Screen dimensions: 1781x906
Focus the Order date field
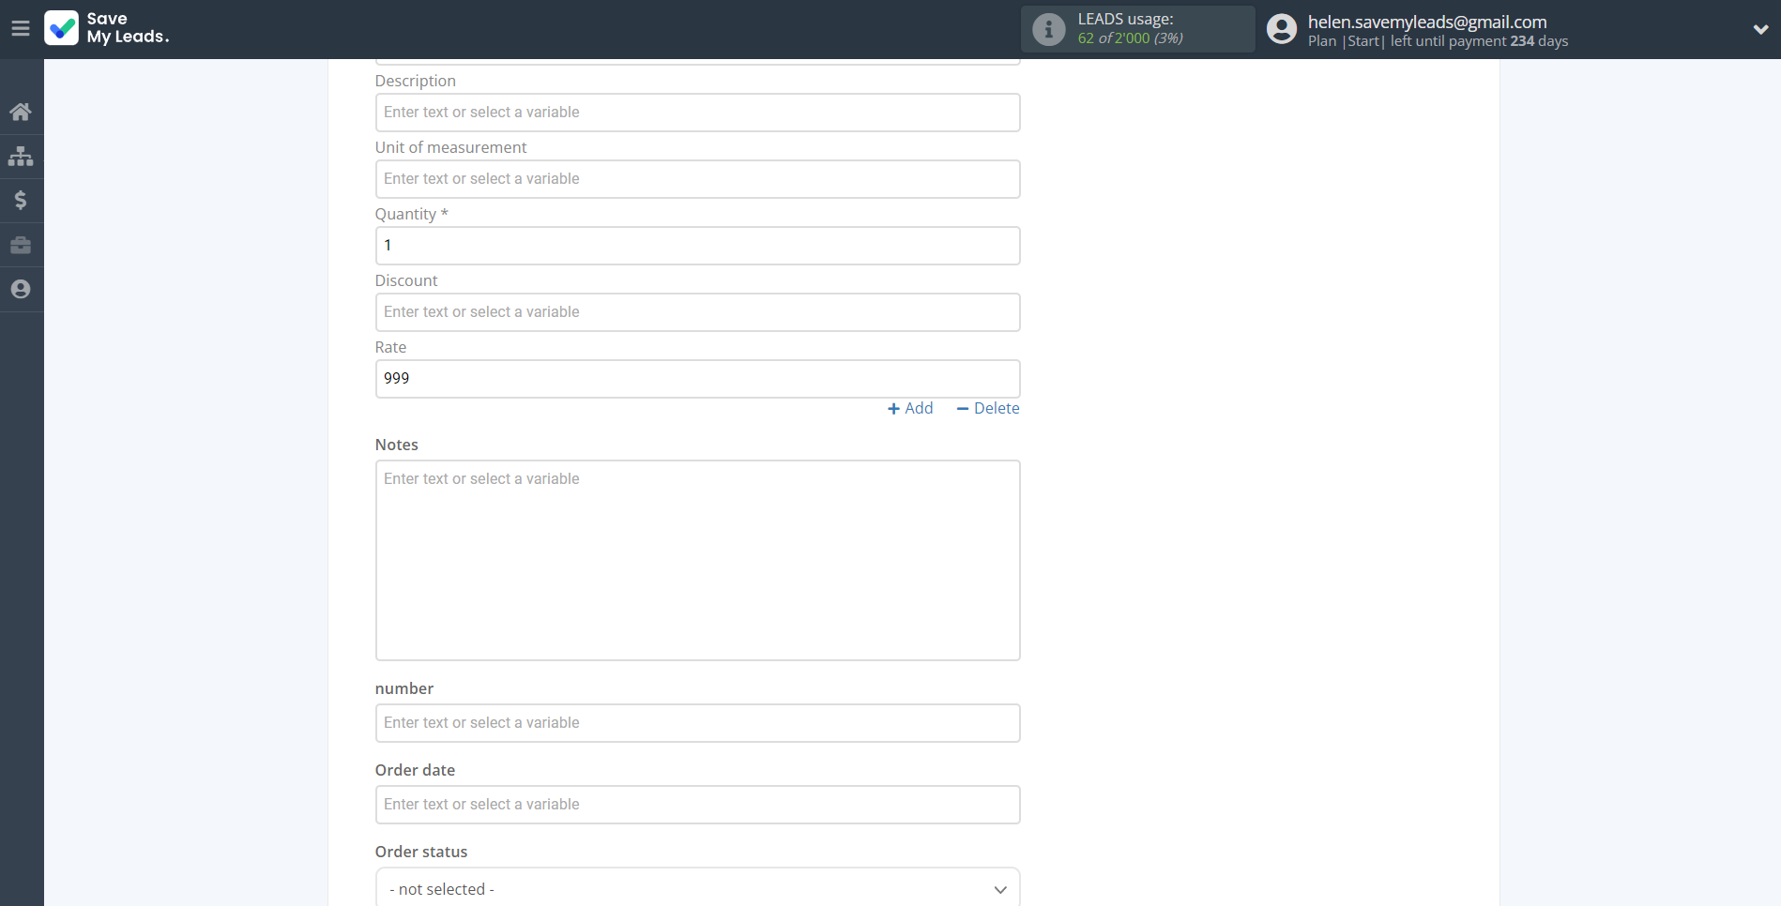697,805
